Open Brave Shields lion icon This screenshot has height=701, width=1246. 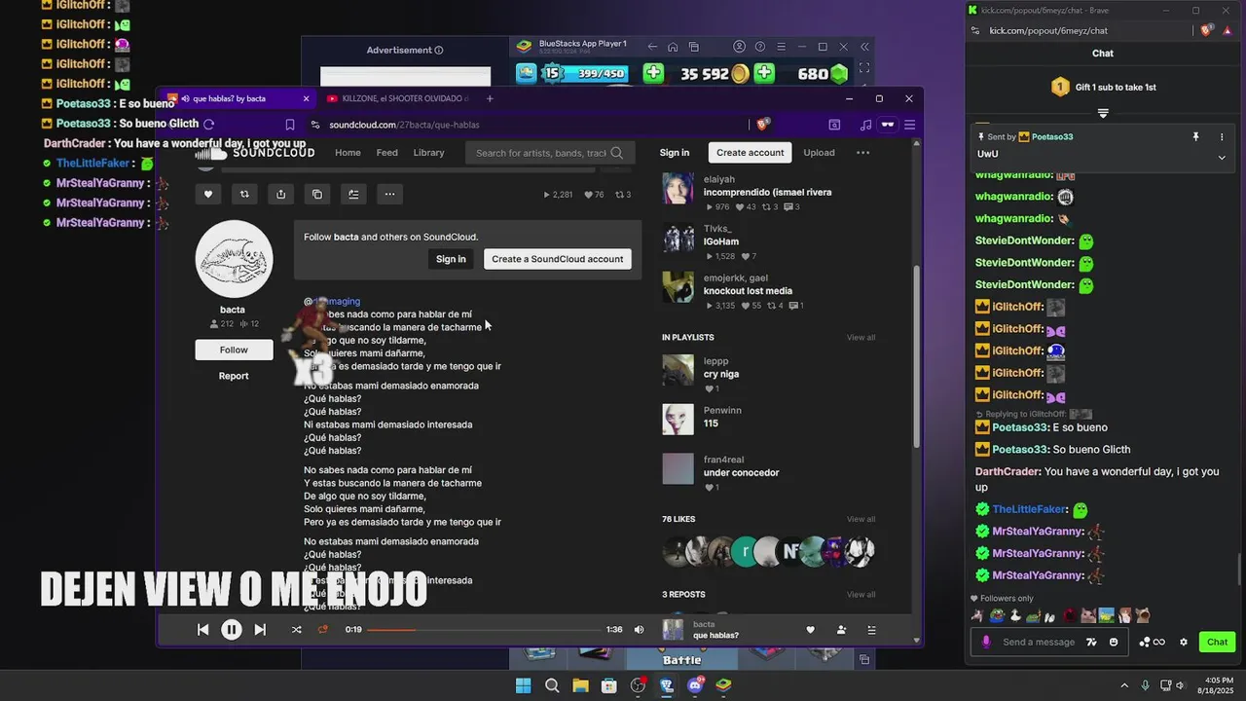click(762, 125)
